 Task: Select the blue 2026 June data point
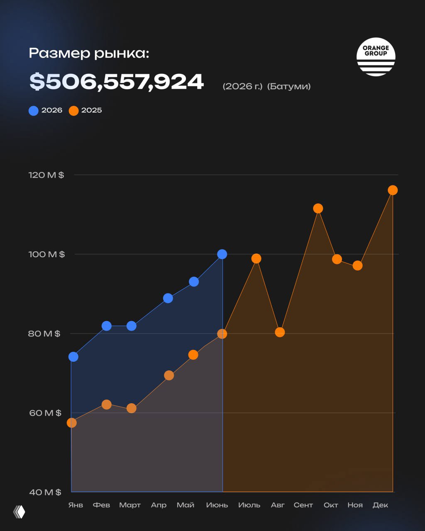[222, 254]
